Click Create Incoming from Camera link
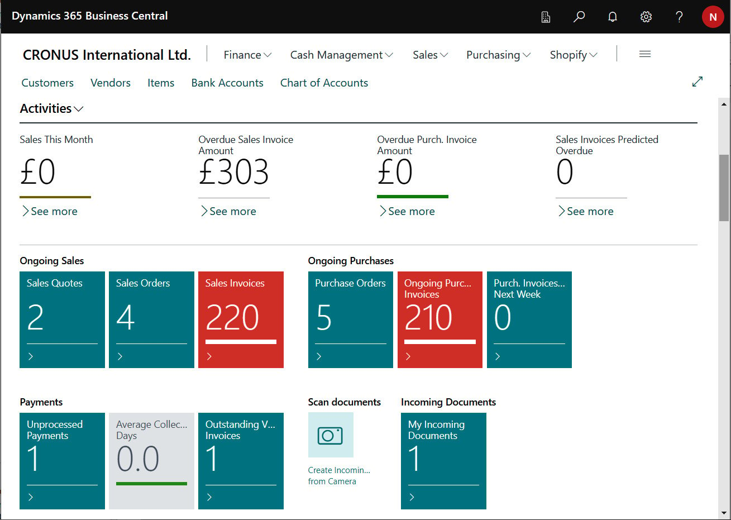This screenshot has width=731, height=520. (339, 476)
